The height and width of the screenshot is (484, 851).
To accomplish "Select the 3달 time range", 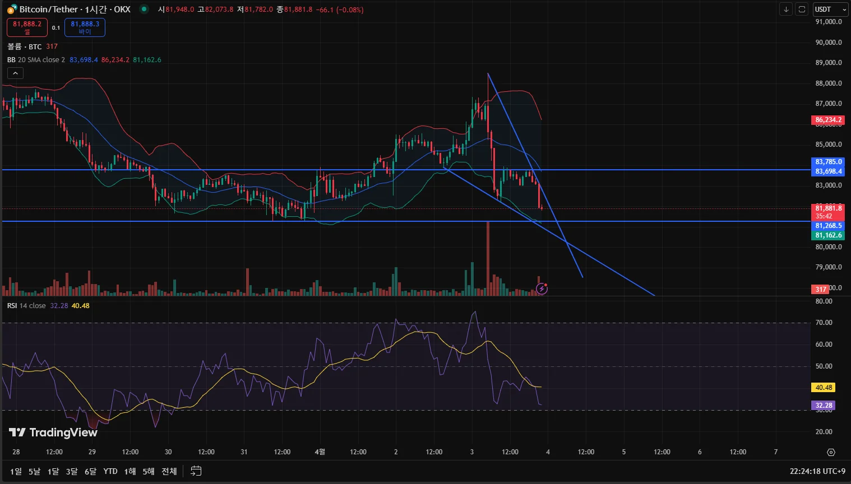I will click(72, 472).
